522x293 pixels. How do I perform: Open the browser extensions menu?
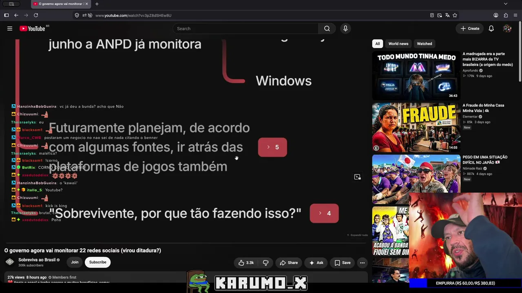506,15
